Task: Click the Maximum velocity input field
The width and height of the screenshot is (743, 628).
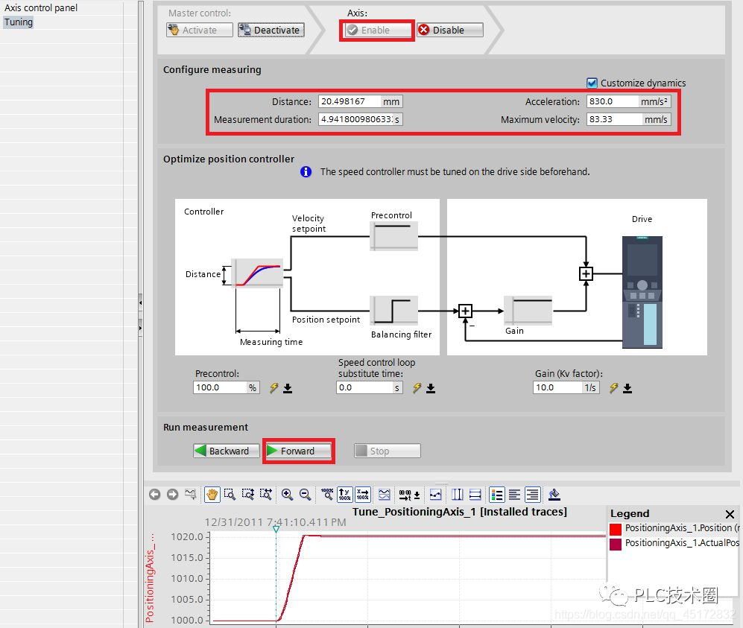Action: point(614,119)
